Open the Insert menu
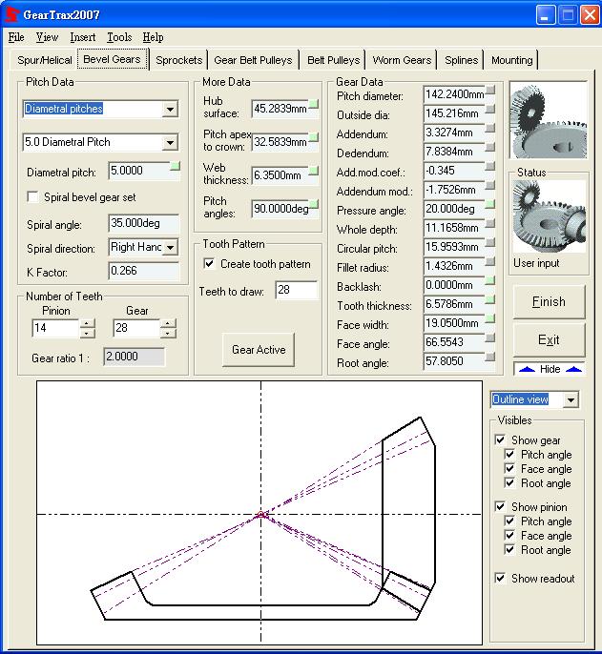602x654 pixels. (x=83, y=37)
